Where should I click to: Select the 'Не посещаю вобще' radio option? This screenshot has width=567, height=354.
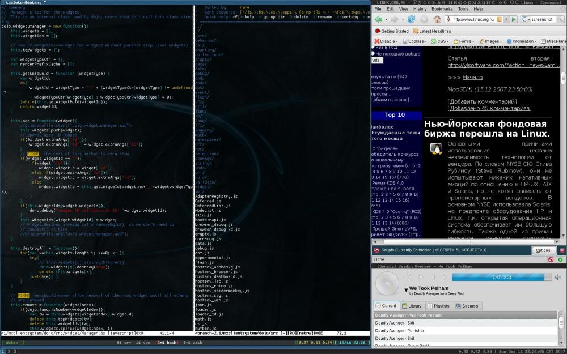[x=373, y=53]
